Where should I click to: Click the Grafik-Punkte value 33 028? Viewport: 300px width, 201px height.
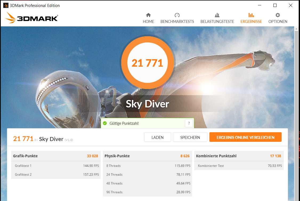point(92,156)
